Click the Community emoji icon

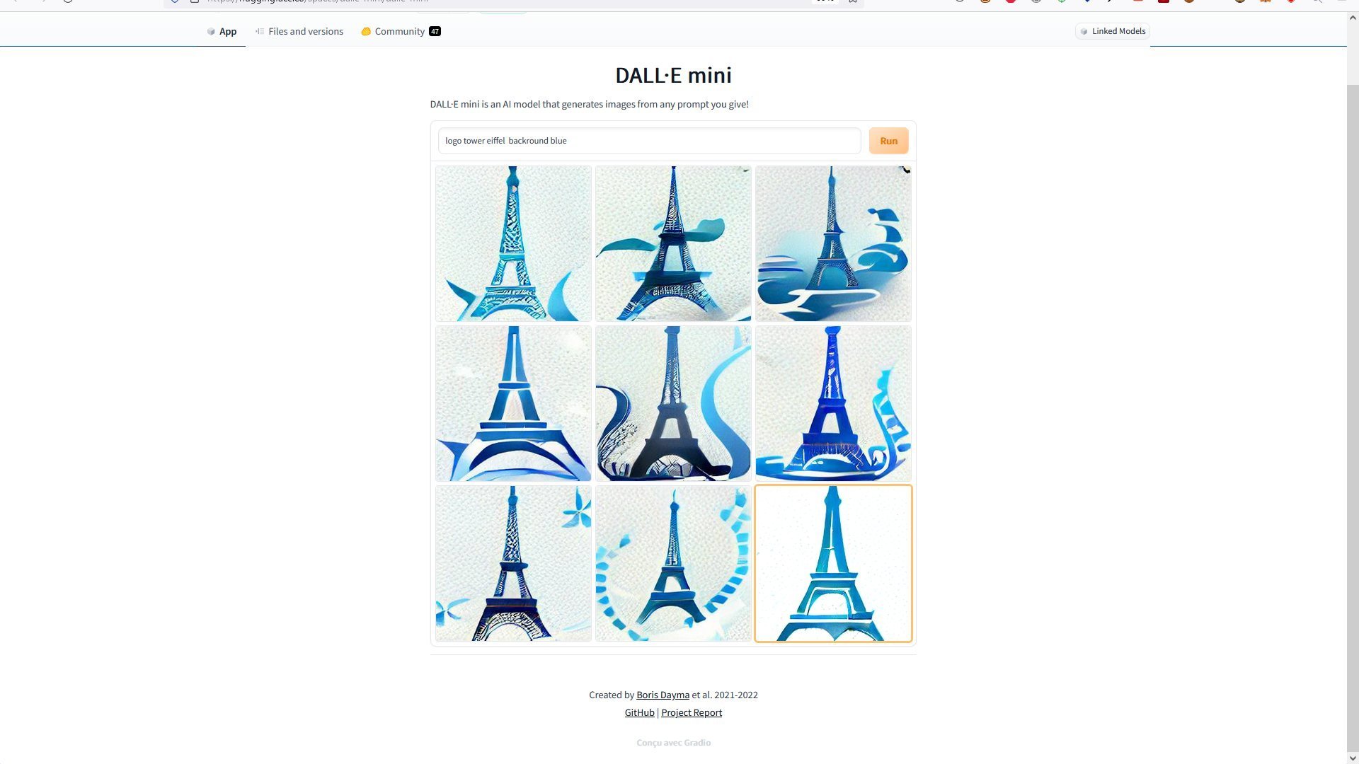pos(366,31)
